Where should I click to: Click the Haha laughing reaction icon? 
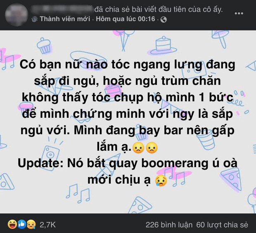click(12, 224)
